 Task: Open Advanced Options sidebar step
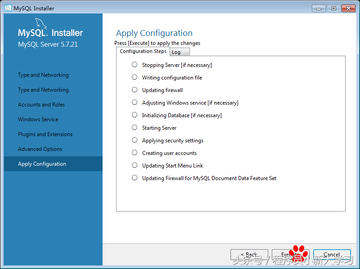pyautogui.click(x=40, y=149)
